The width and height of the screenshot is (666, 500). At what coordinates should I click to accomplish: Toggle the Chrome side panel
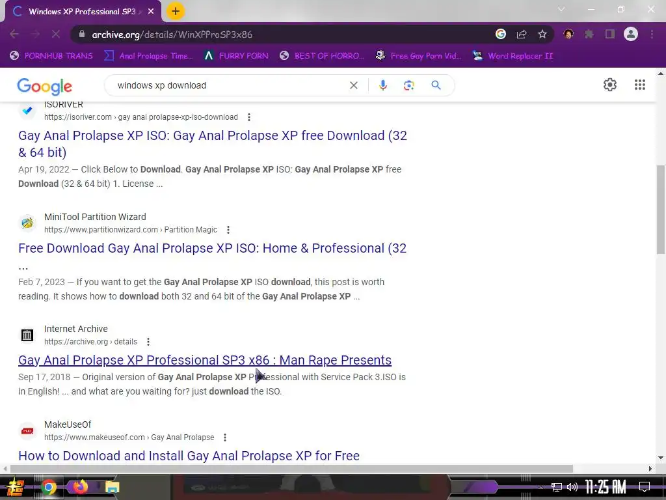pyautogui.click(x=610, y=34)
